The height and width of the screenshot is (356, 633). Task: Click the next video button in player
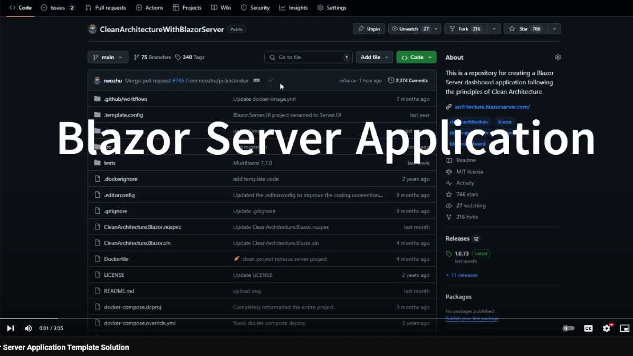[10, 328]
